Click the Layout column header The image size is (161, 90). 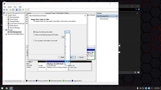coord(48,13)
